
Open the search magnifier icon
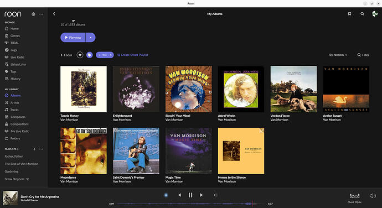[362, 14]
